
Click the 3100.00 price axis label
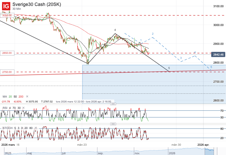pos(218,6)
